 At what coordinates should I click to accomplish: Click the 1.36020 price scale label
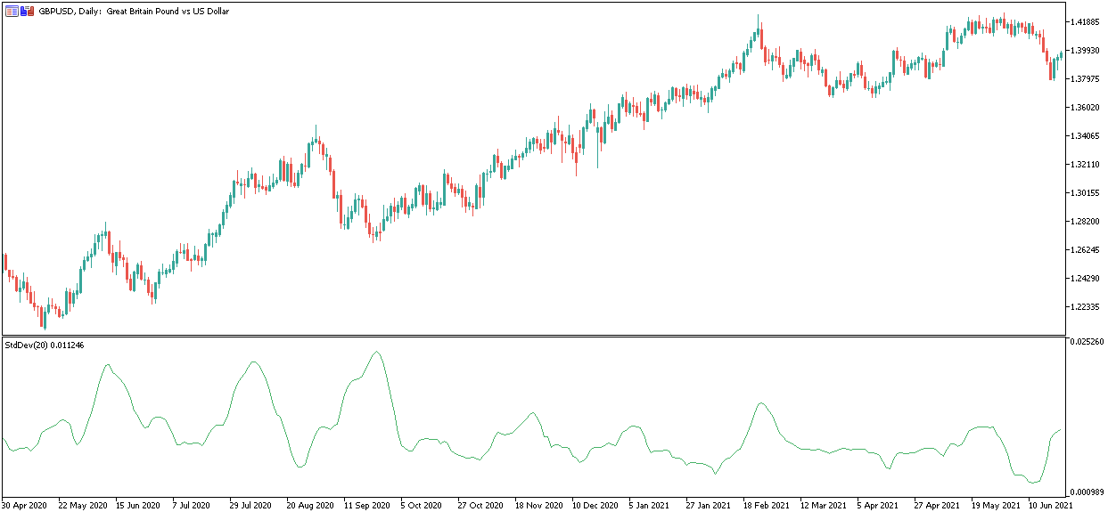point(1084,108)
